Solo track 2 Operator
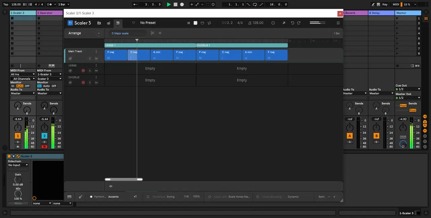 (x=44, y=142)
